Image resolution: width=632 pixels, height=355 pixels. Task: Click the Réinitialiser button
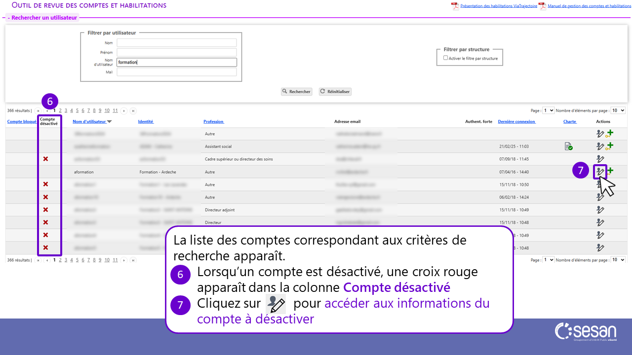click(335, 92)
